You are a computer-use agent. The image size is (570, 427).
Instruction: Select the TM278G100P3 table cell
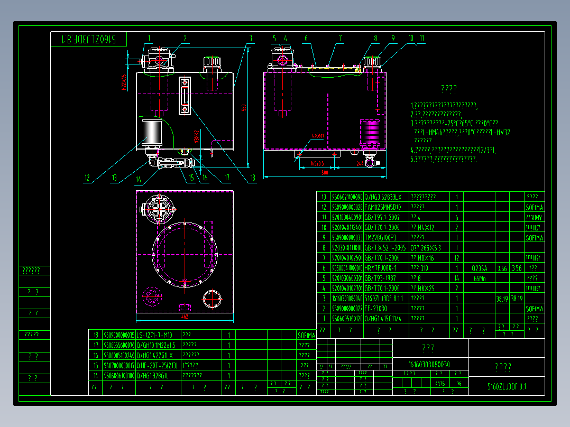tap(380, 238)
